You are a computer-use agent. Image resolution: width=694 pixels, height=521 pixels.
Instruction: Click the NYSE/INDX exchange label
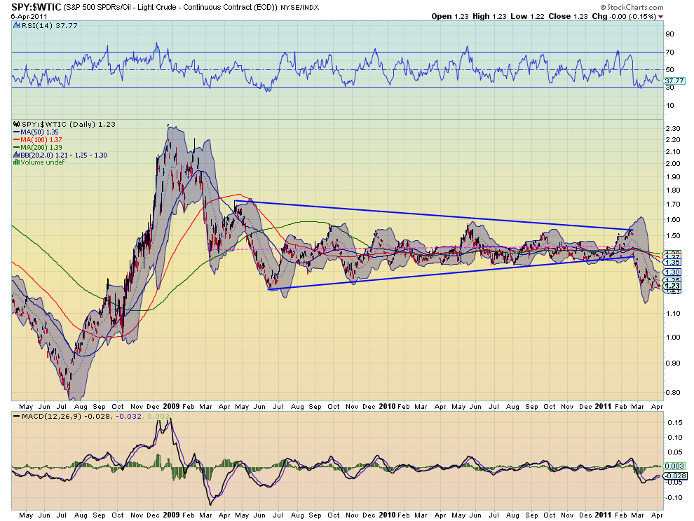[299, 8]
